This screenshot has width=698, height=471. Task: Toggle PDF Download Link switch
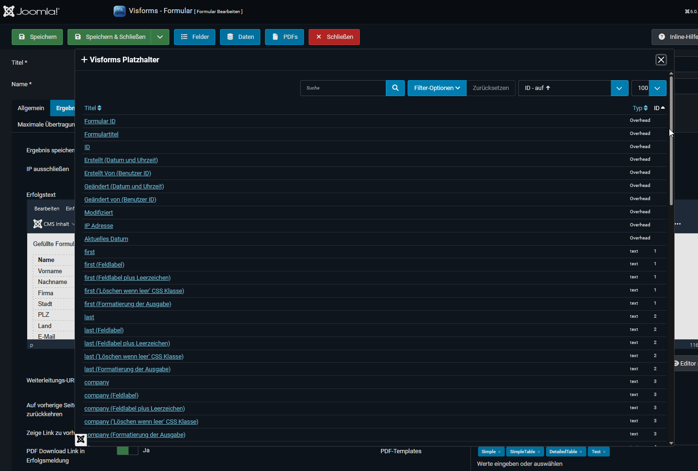pos(127,450)
